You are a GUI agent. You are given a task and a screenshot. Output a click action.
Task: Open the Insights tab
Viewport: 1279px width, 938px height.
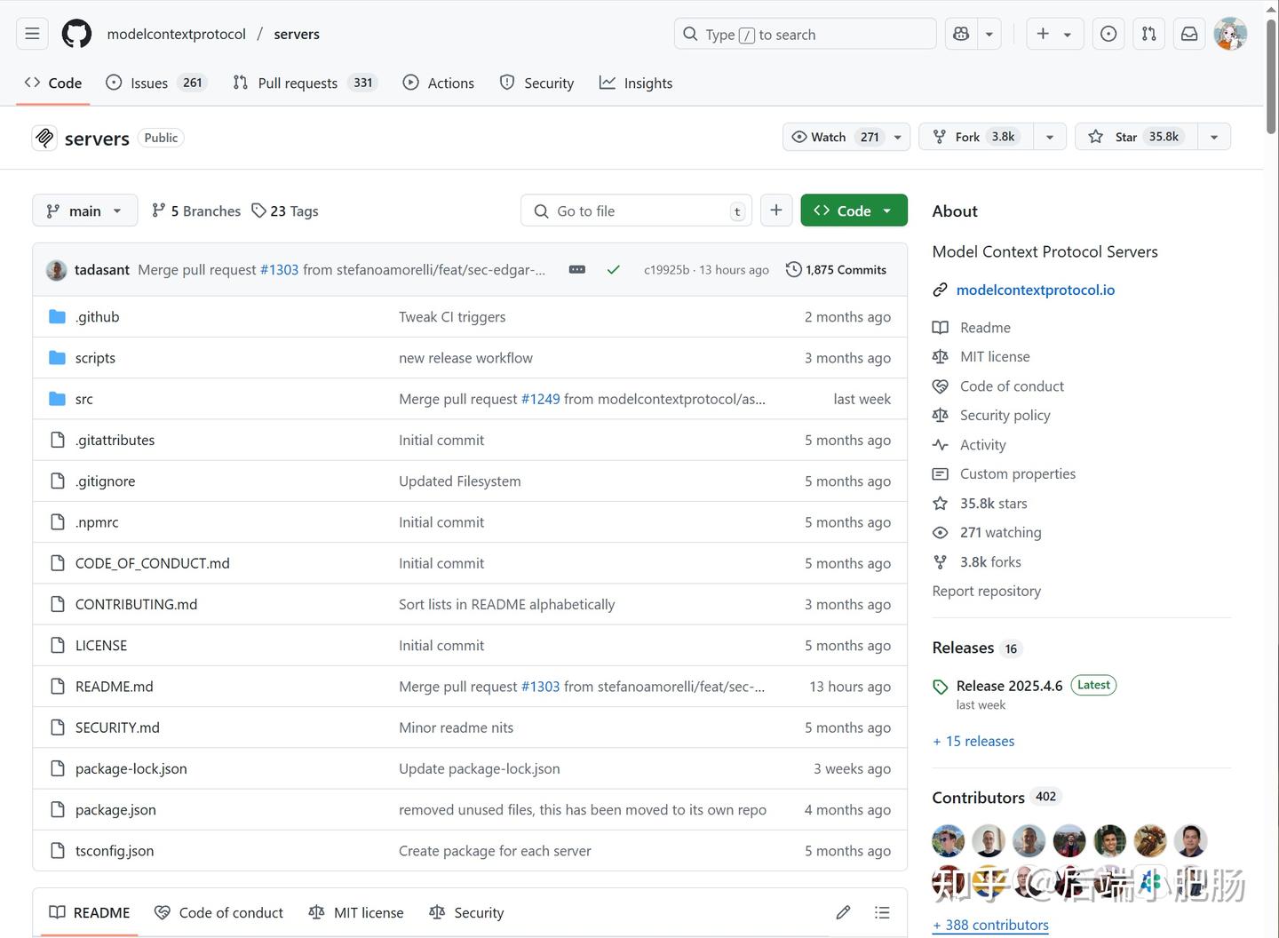pyautogui.click(x=636, y=83)
